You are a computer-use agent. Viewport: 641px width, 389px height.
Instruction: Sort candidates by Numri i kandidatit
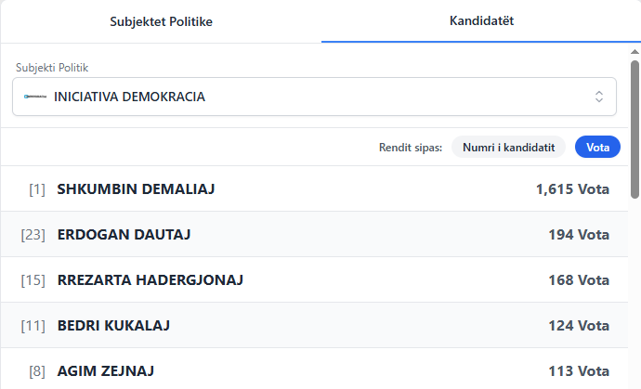point(509,147)
